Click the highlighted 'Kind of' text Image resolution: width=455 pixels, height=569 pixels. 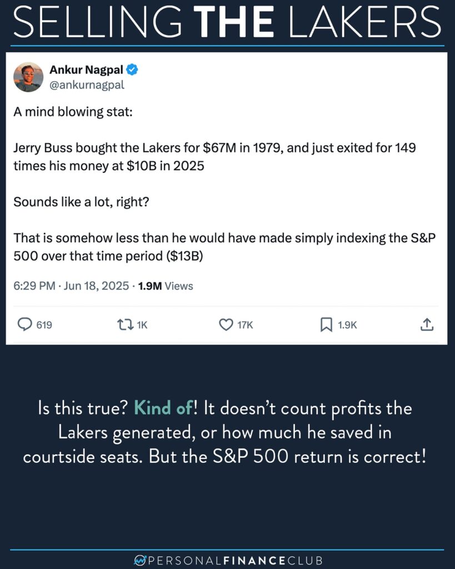tap(163, 408)
